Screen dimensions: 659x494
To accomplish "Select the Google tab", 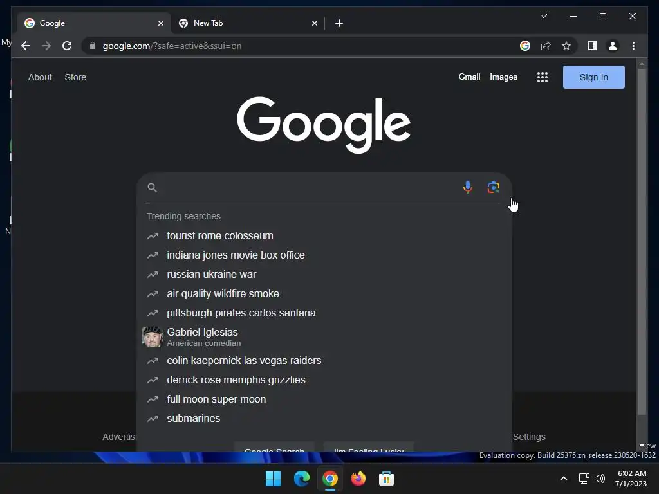I will tap(94, 23).
